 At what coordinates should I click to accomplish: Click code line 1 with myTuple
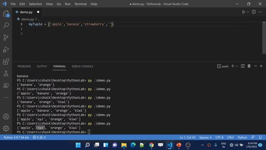pyautogui.click(x=71, y=24)
